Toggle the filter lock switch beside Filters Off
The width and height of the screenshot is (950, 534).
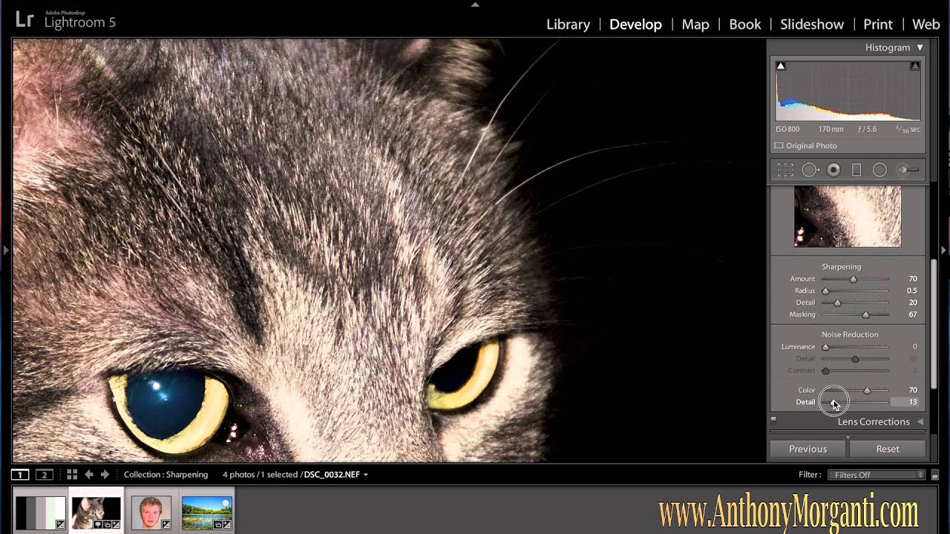pyautogui.click(x=935, y=475)
